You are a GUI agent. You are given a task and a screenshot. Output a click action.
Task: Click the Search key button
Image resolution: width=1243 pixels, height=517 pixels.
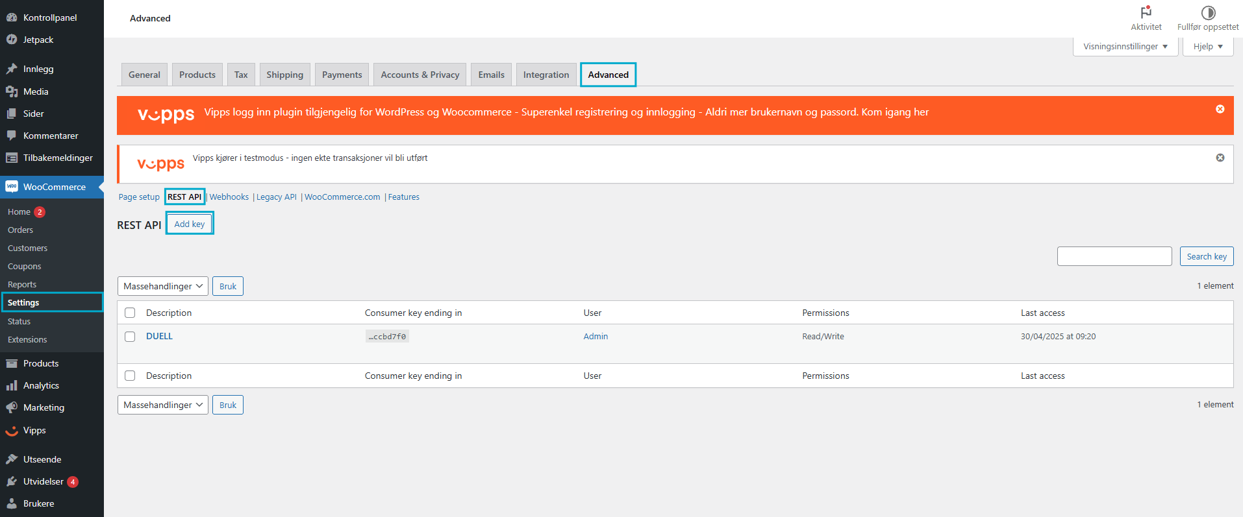[x=1207, y=256]
